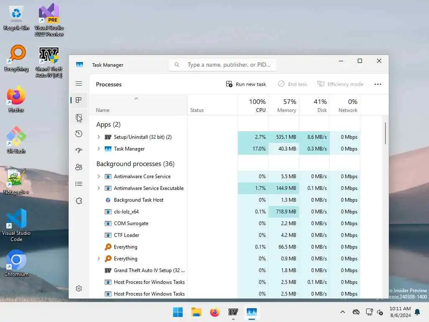Open the taskbar clock and date
The width and height of the screenshot is (429, 322).
pos(400,312)
